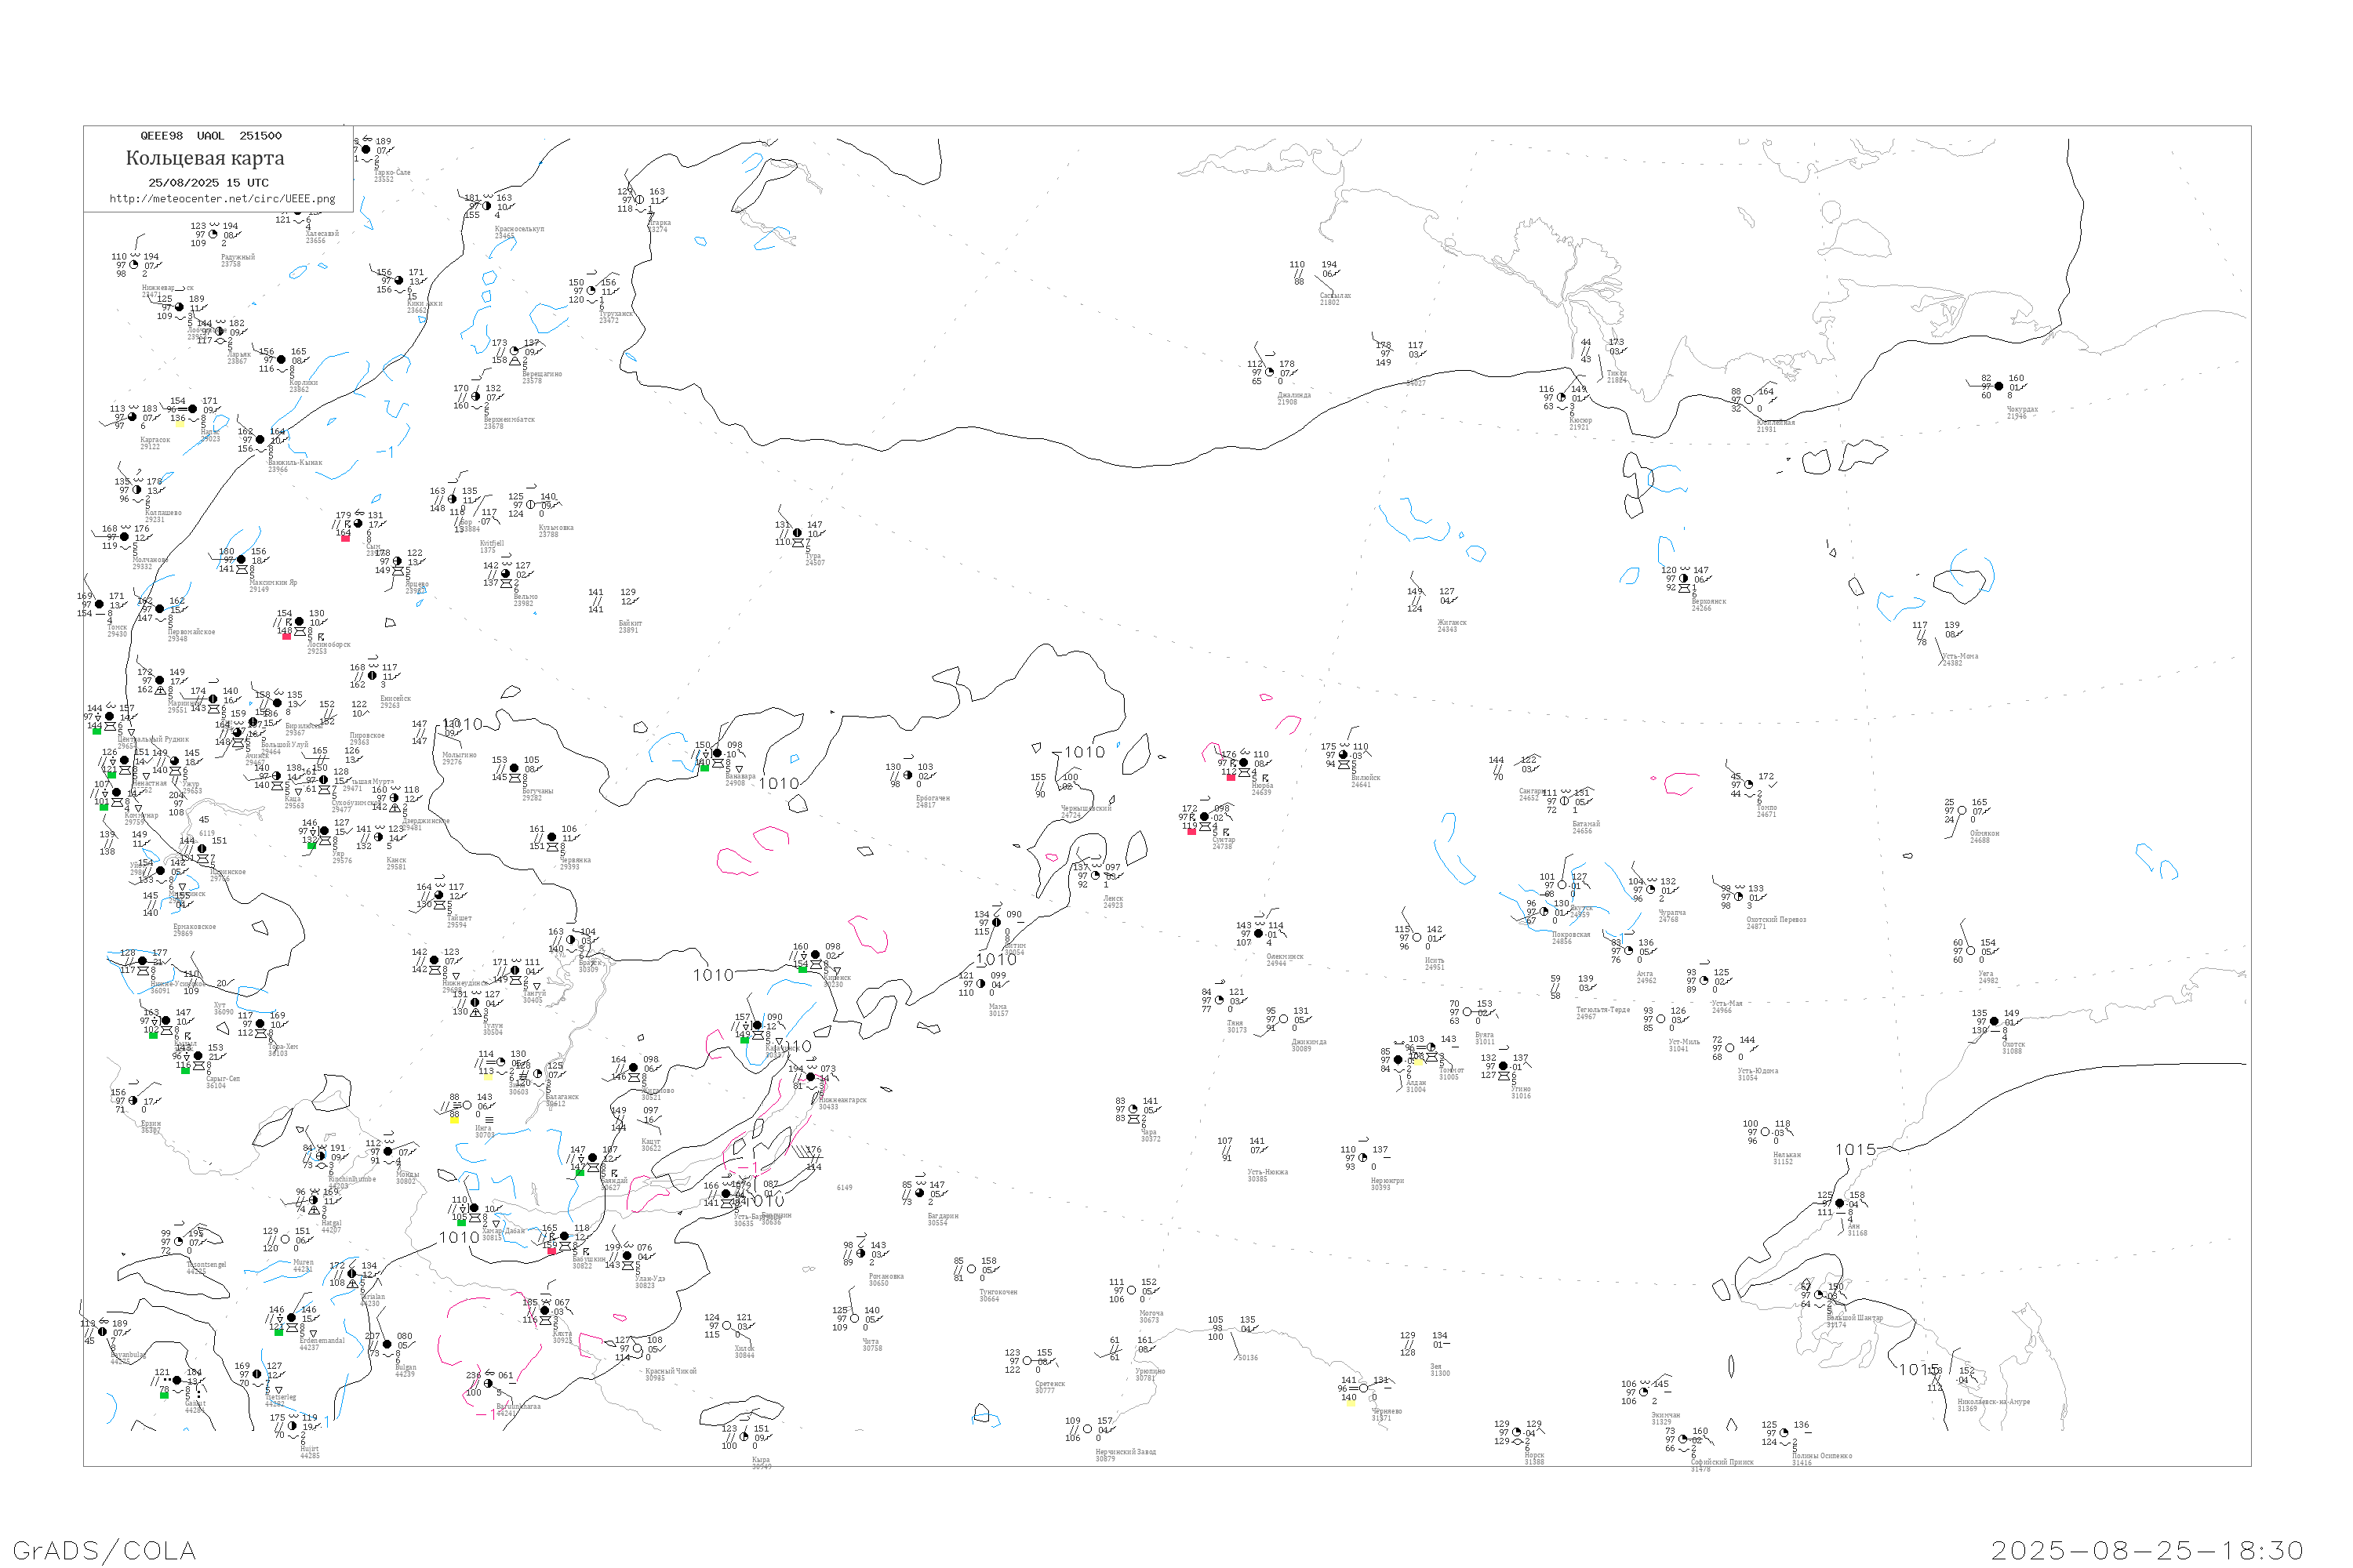Click the filled cloud-cover circle at Охотск station
2353x1568 pixels.
(1994, 1021)
